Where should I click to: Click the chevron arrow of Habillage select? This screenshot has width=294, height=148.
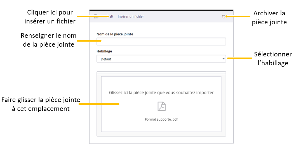point(223,59)
